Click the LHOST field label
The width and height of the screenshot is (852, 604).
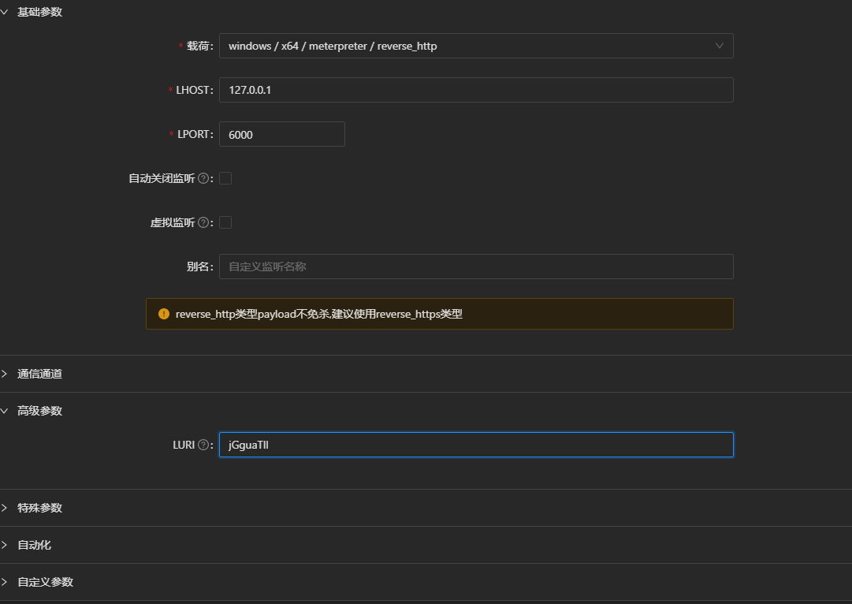click(x=193, y=90)
